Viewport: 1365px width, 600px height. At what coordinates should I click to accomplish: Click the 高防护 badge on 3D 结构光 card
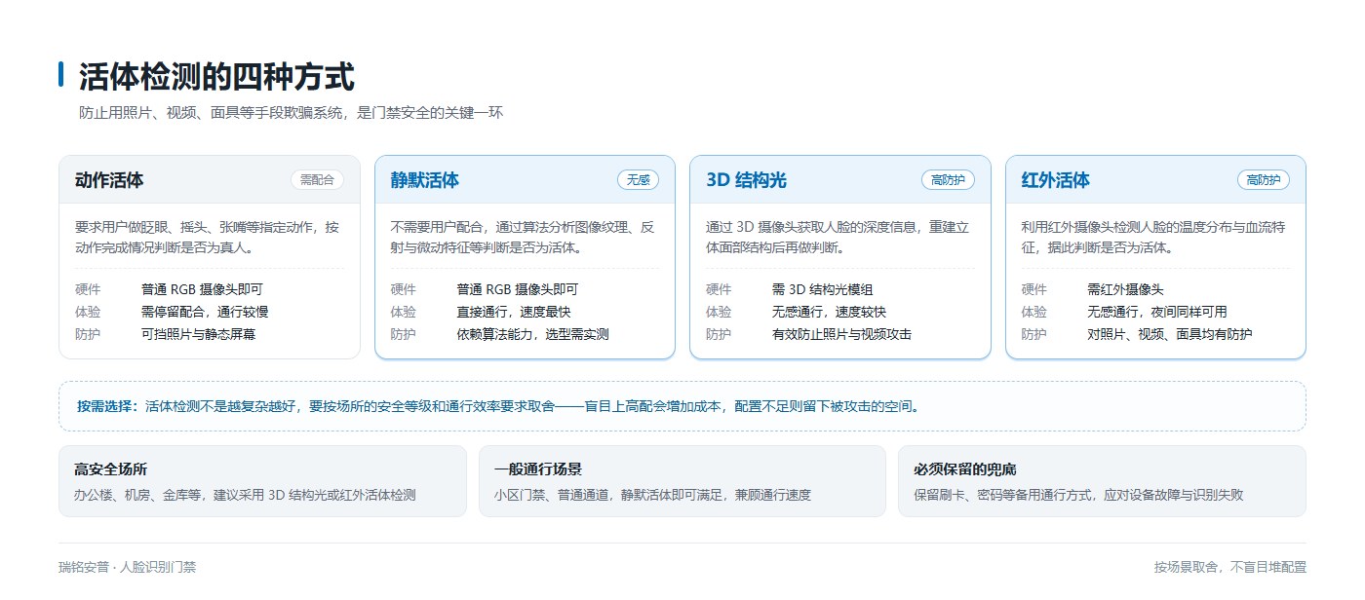pyautogui.click(x=948, y=180)
